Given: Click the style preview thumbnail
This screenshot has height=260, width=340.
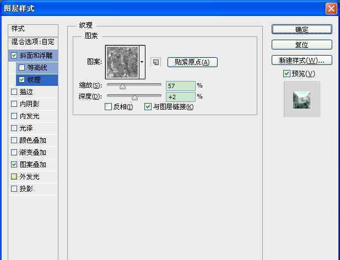Looking at the screenshot, I should (x=301, y=100).
